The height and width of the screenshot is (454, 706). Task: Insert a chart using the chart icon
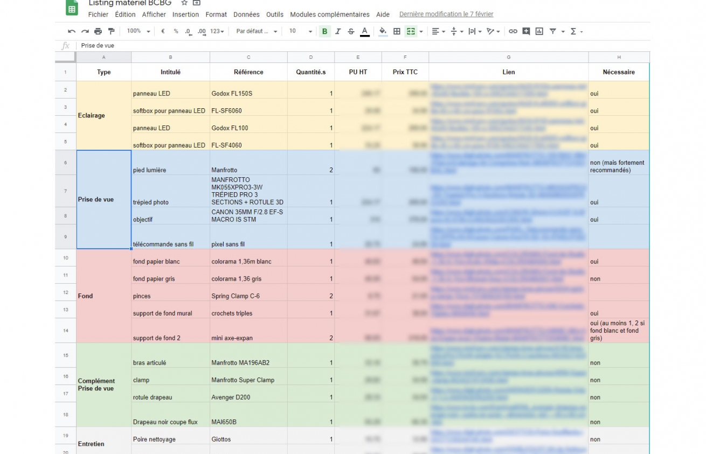[539, 31]
